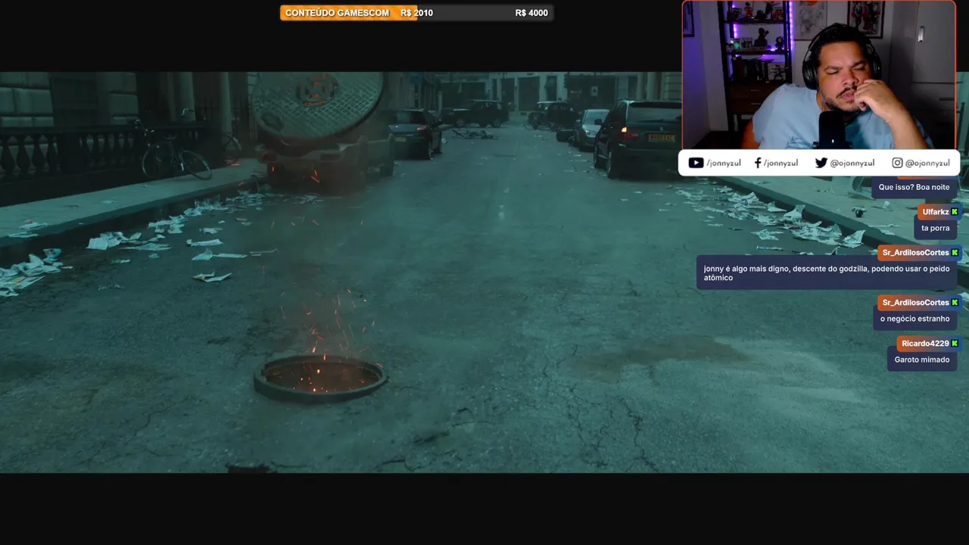Click the Instagram icon
Screen dimensions: 969x545
pyautogui.click(x=897, y=163)
